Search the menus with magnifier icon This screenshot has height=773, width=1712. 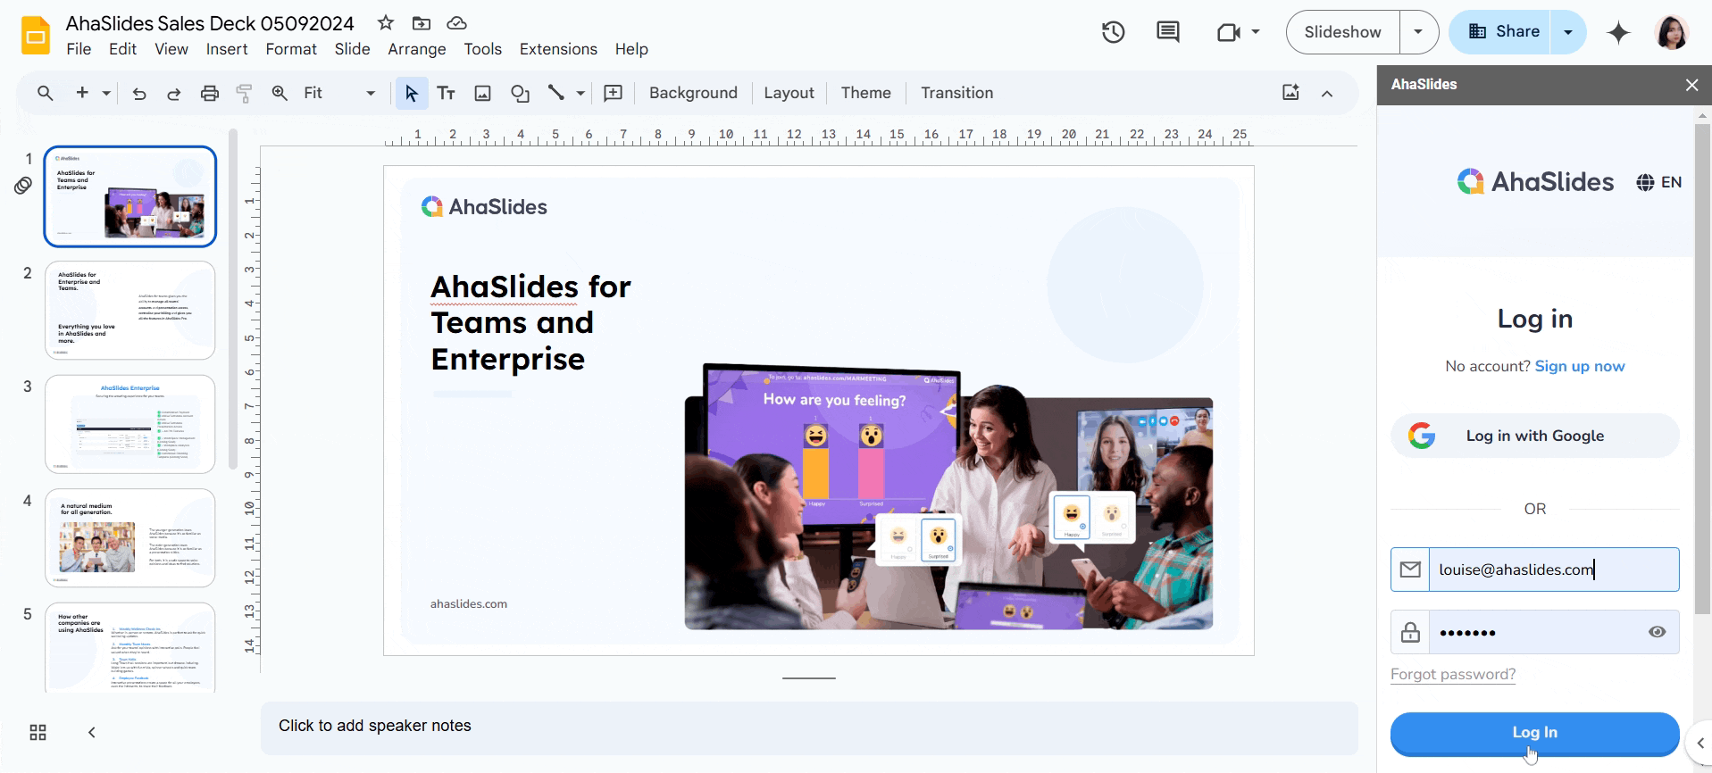click(46, 93)
